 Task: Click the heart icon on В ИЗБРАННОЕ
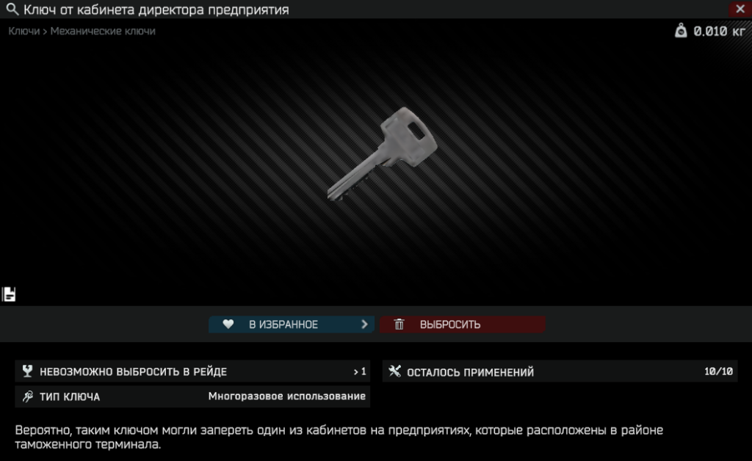pyautogui.click(x=228, y=324)
